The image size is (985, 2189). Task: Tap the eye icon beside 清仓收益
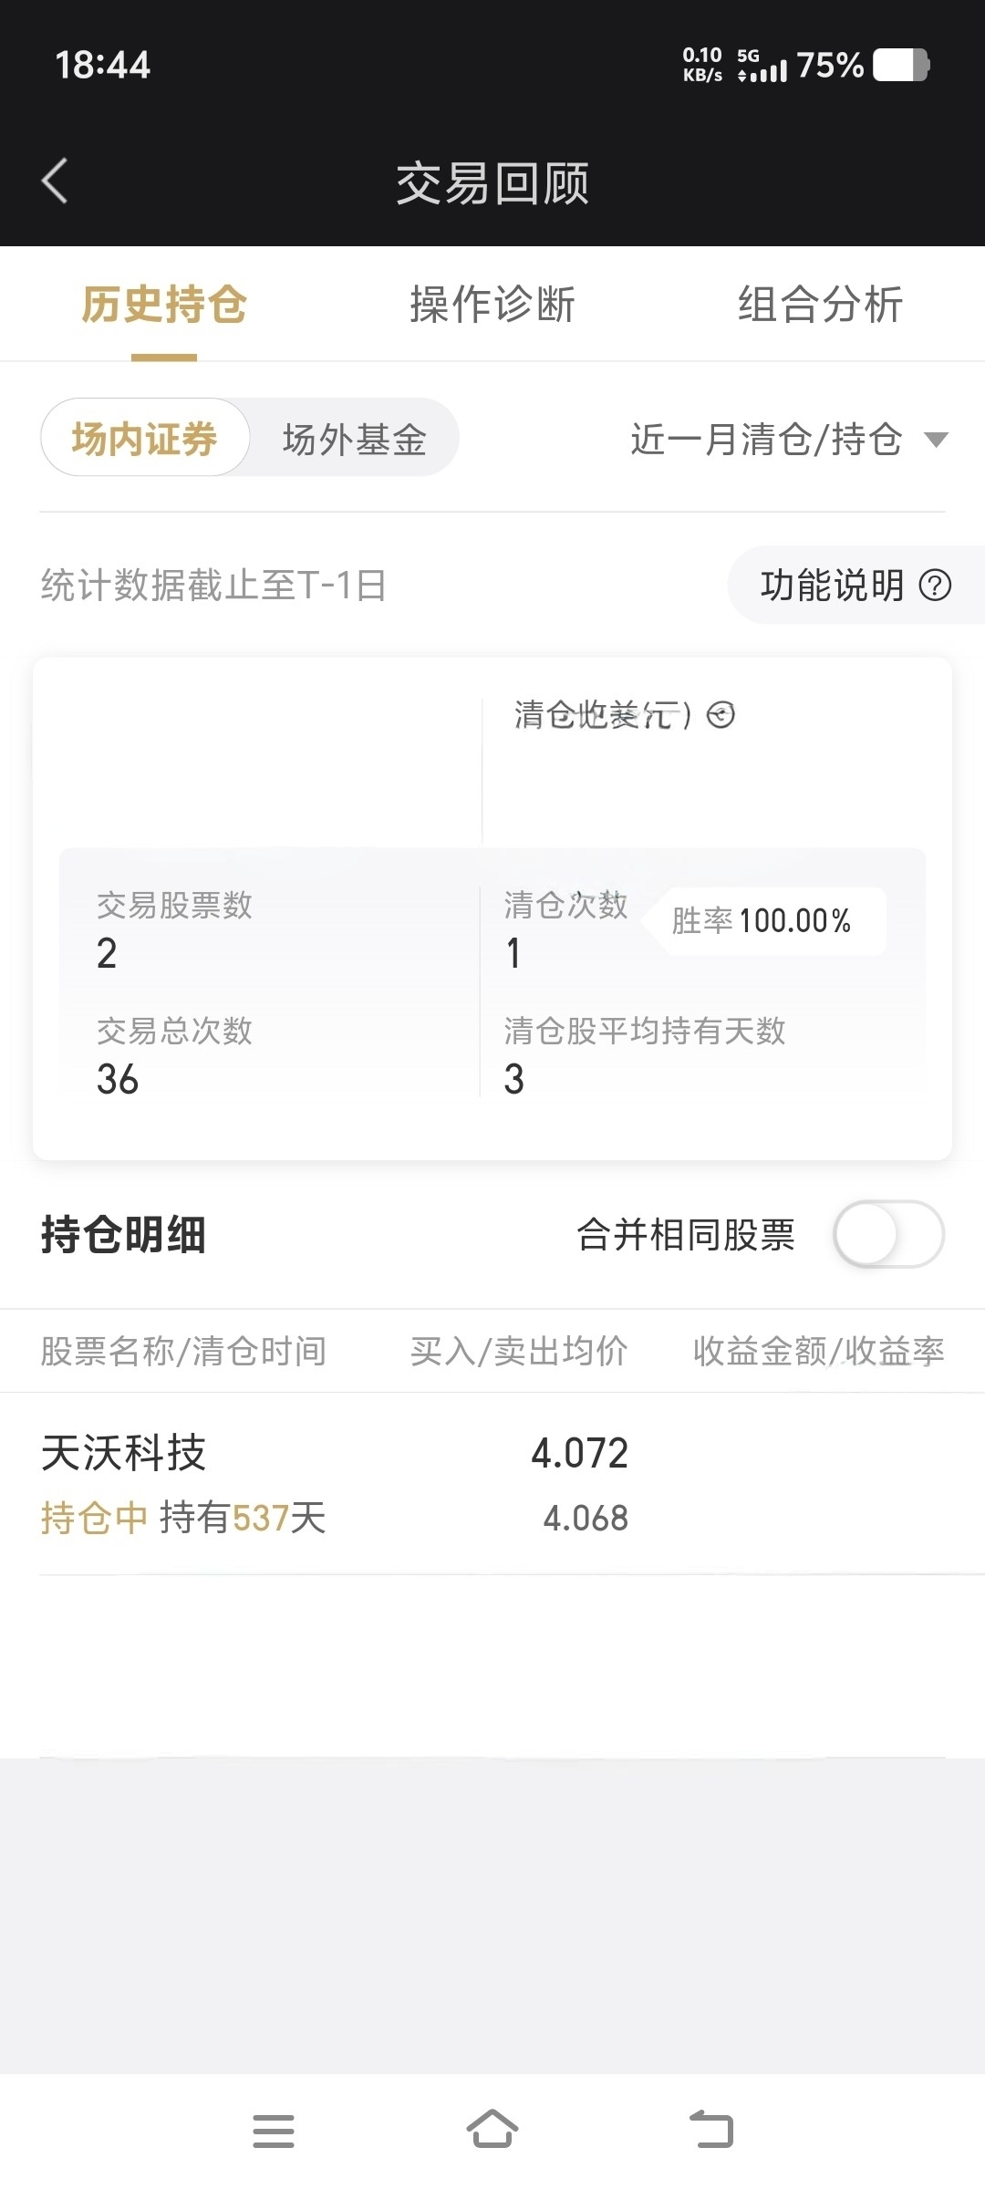(x=721, y=715)
